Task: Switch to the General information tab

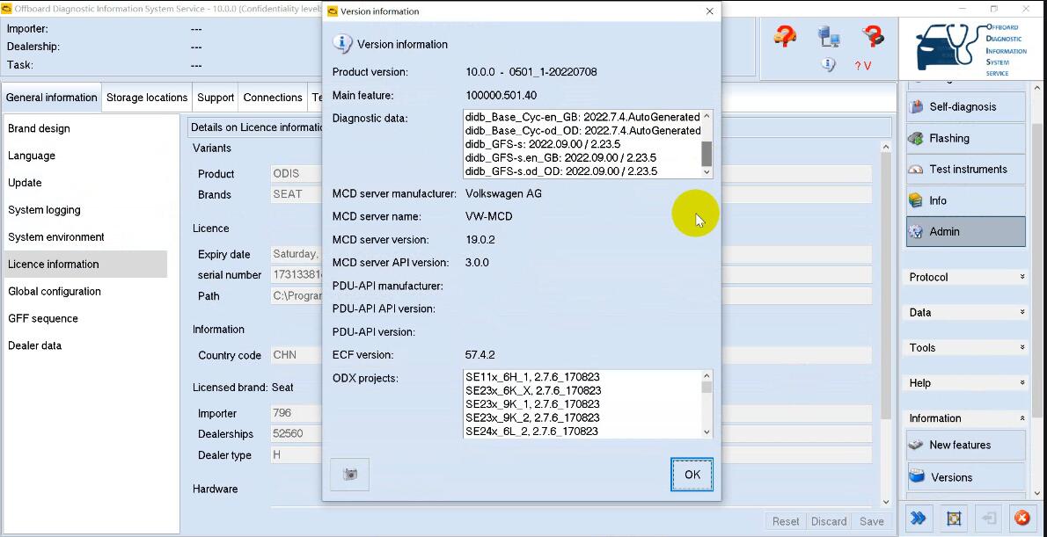Action: (x=51, y=98)
